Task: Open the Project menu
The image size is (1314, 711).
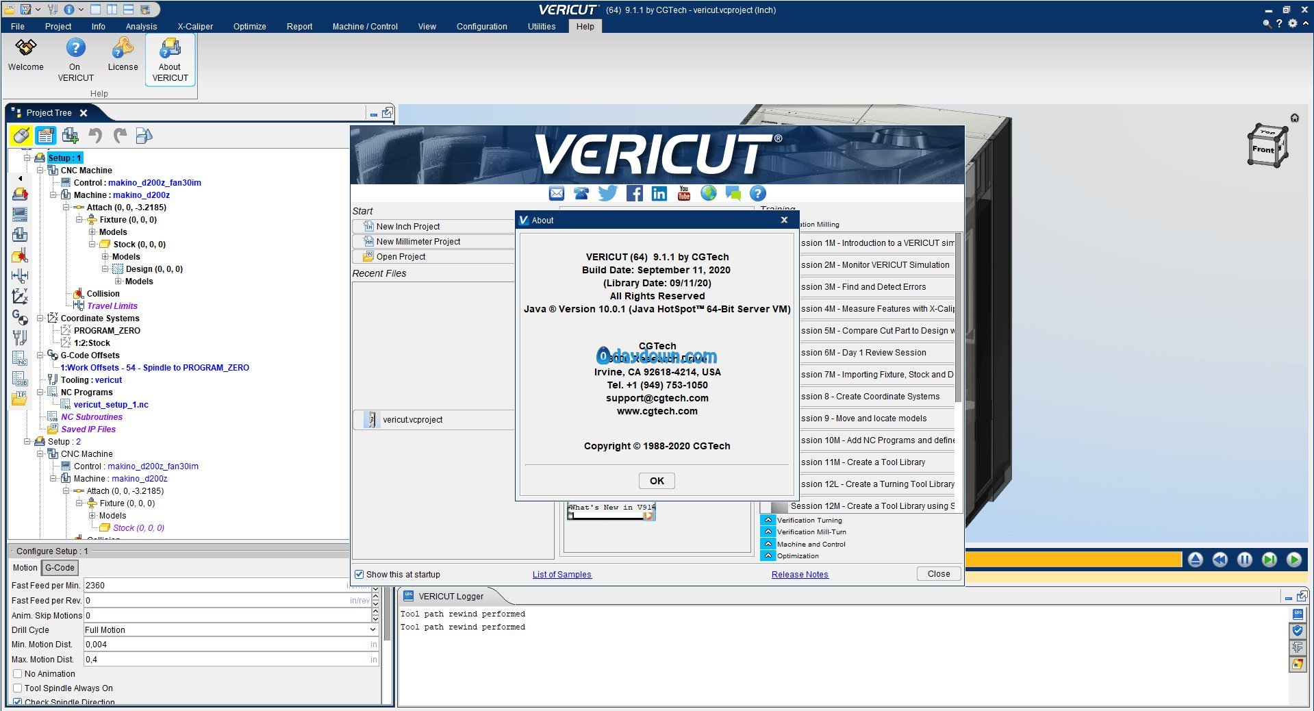Action: coord(58,26)
